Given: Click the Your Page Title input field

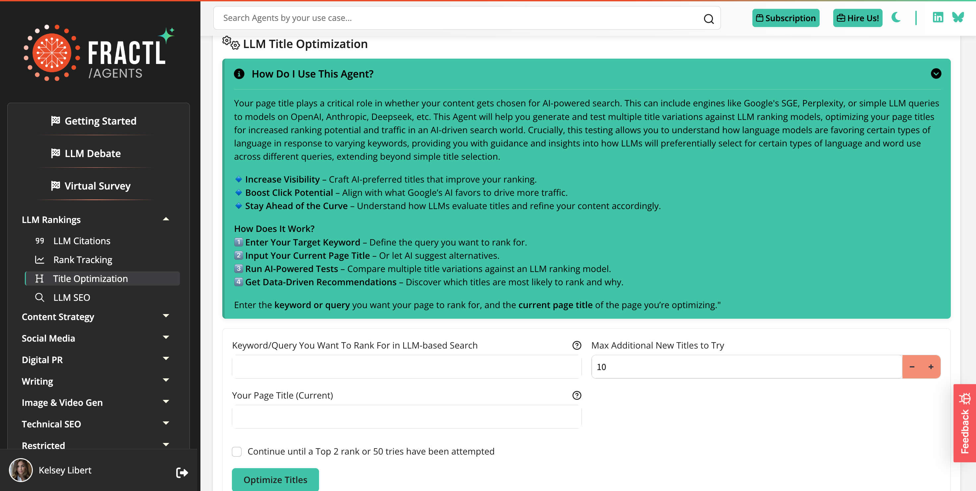Looking at the screenshot, I should click(406, 417).
